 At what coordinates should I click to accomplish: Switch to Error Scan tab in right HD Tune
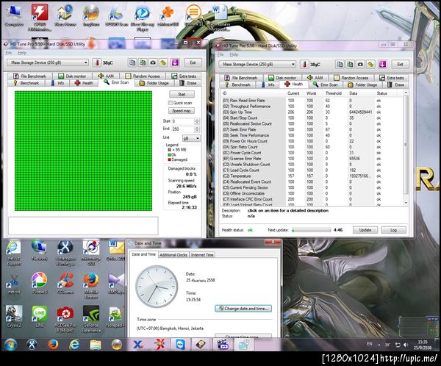coord(326,85)
